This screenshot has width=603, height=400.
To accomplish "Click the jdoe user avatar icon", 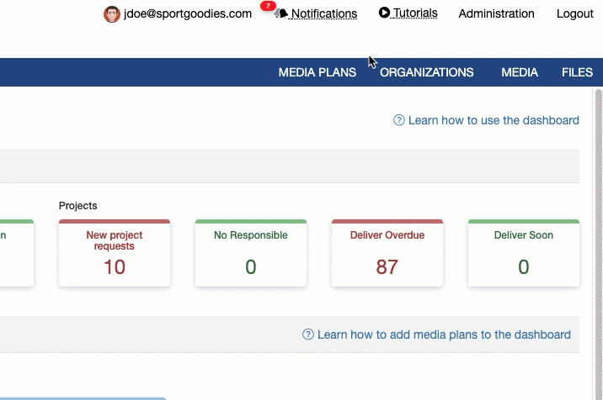I will [111, 14].
